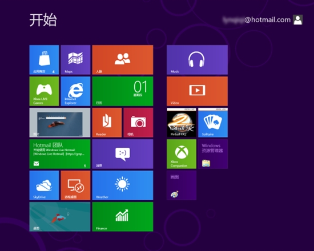Image resolution: width=314 pixels, height=251 pixels.
Task: Launch Xbox LIVE Games tile
Action: point(44,91)
